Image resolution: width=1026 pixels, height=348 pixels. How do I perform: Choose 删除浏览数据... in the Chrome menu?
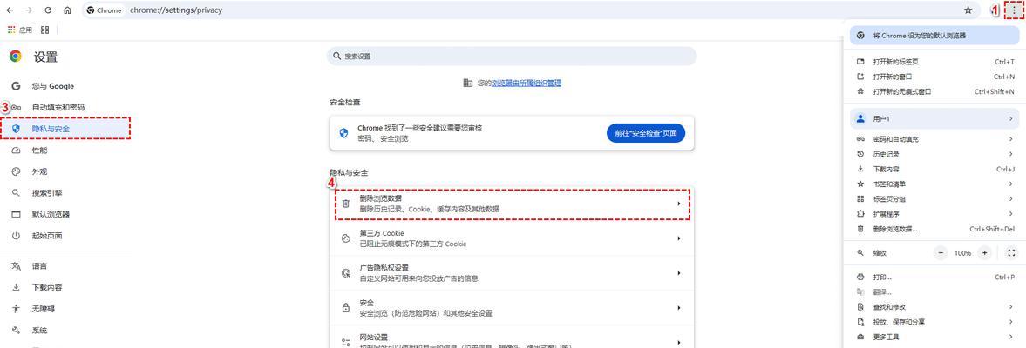pos(935,229)
